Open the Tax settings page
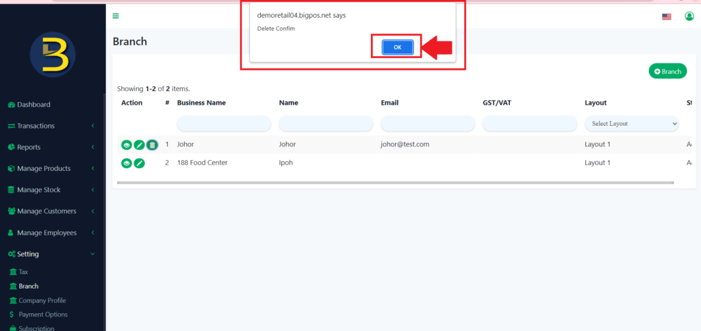Screen dimensions: 701x331 click(x=23, y=272)
